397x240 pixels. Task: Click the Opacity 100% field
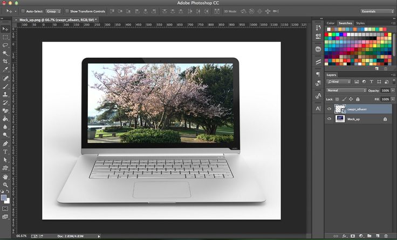pos(385,90)
